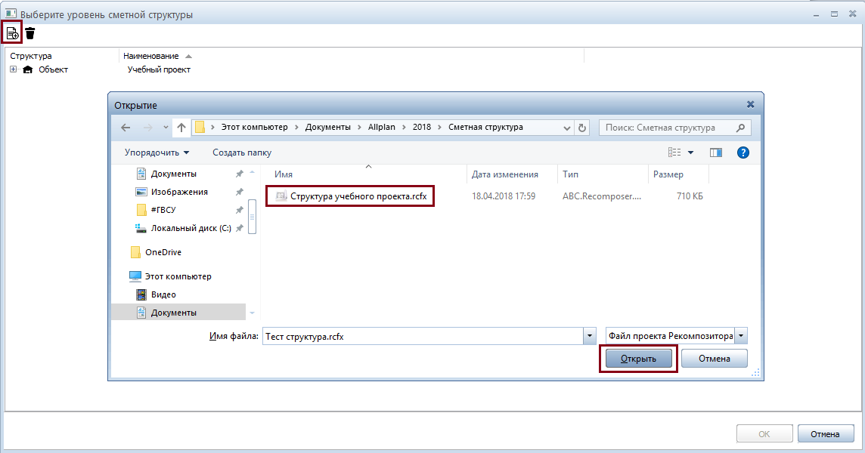Screen dimensions: 865x453
Task: Click the import structure file icon
Action: point(12,34)
